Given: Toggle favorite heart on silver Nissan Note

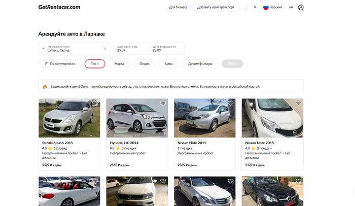Looking at the screenshot, I should coord(231,104).
